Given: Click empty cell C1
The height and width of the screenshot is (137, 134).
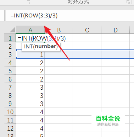Looking at the screenshot, I should click(x=87, y=38).
